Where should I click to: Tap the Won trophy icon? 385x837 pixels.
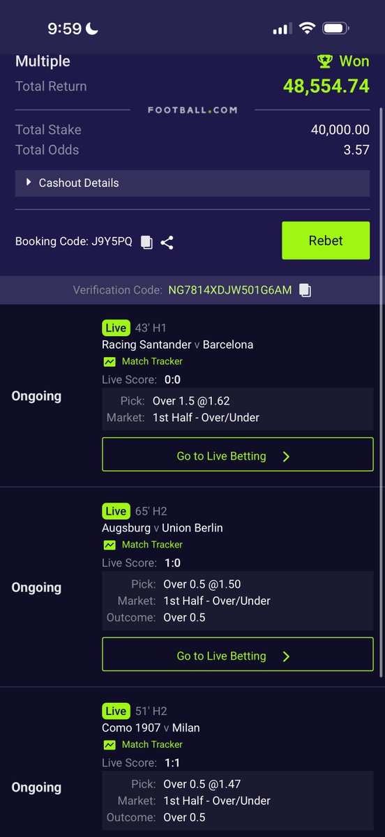click(325, 61)
